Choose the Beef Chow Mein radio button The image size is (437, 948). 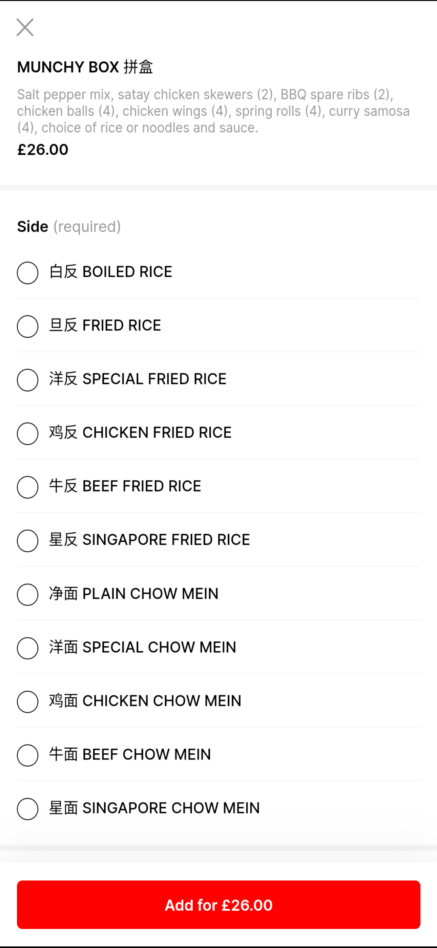click(x=27, y=755)
